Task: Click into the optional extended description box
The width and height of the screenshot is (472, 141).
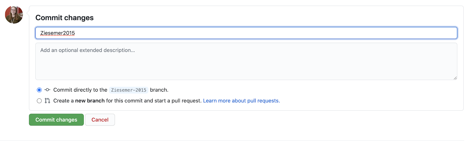Action: [246, 61]
